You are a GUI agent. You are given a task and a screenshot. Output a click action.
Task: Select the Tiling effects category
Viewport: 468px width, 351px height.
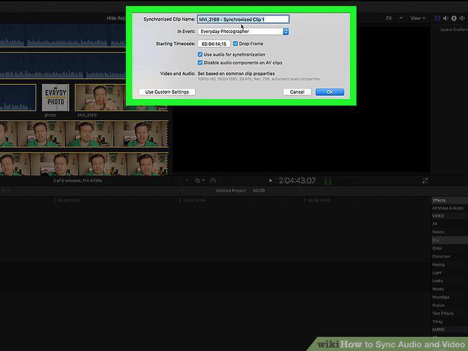[437, 321]
